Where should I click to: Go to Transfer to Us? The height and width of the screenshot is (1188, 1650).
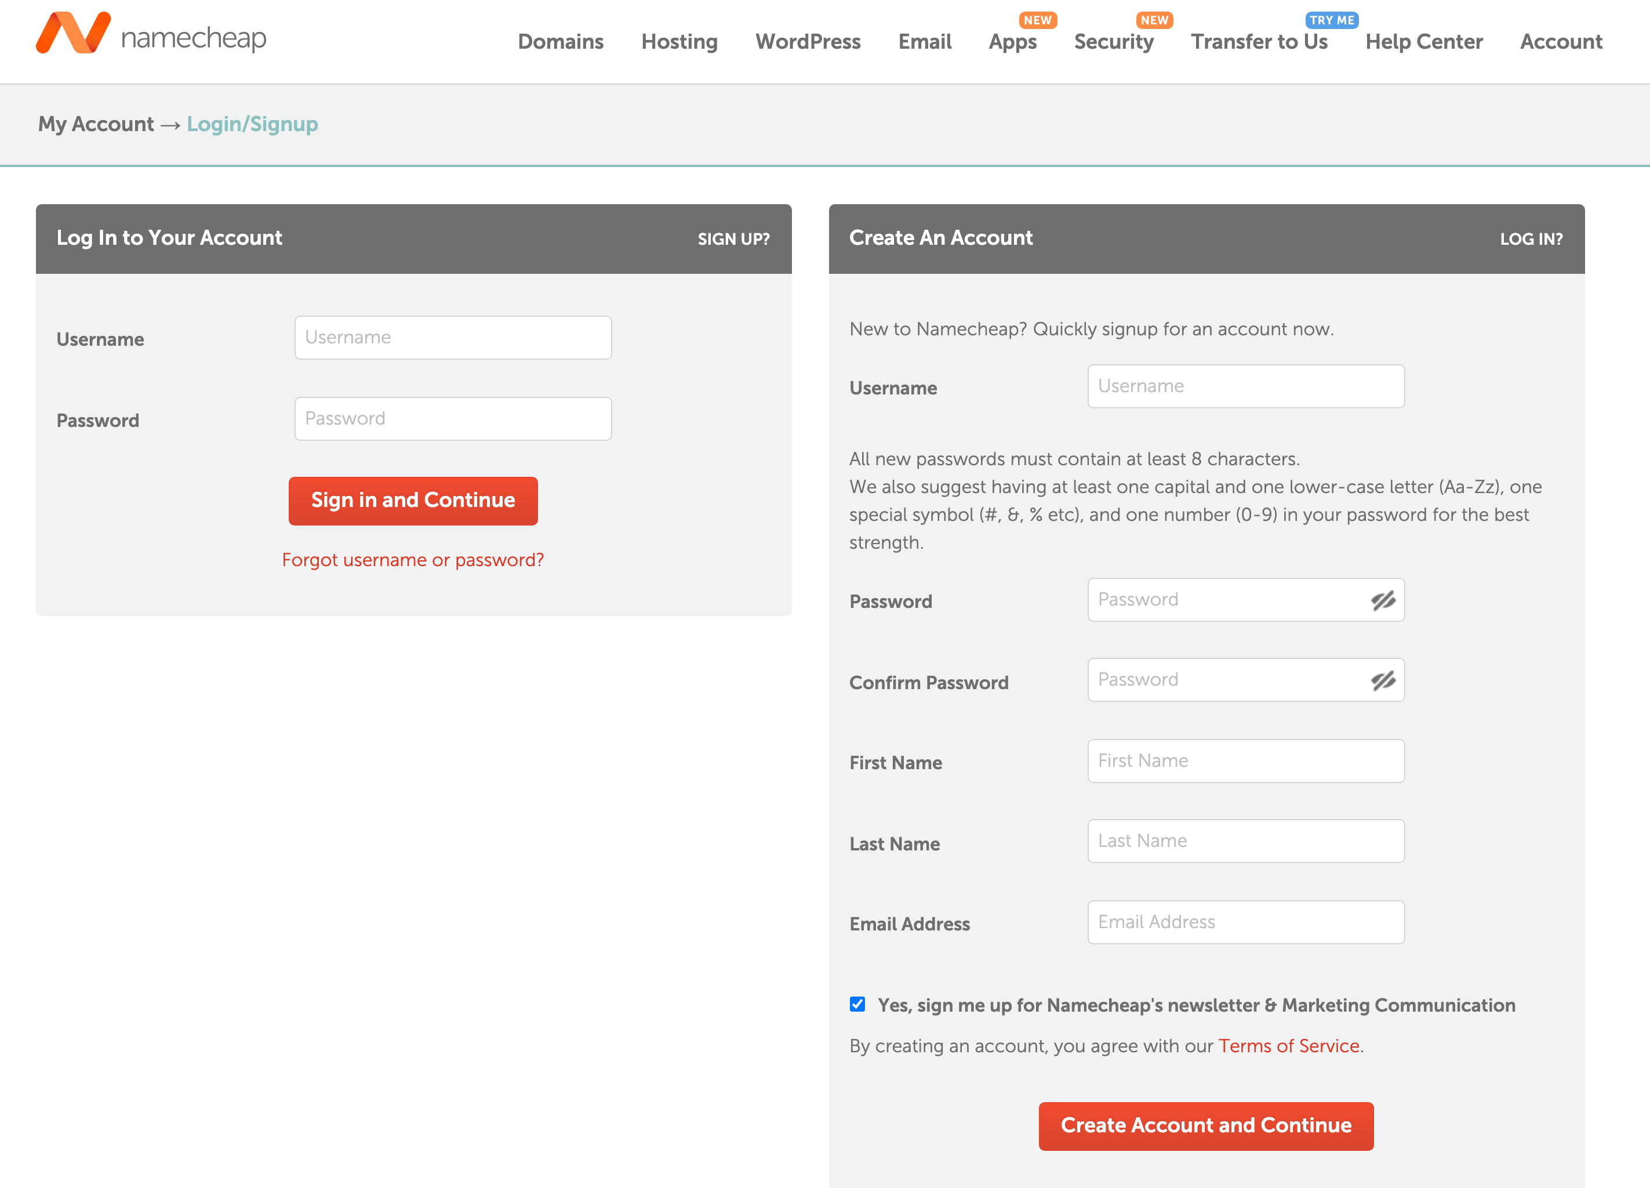click(x=1259, y=42)
